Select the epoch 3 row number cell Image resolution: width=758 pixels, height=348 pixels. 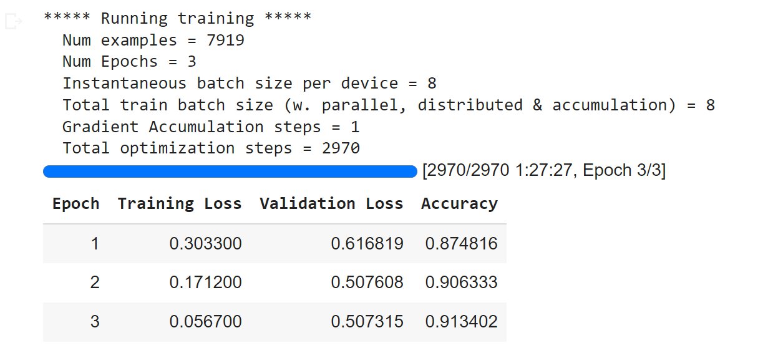click(95, 322)
